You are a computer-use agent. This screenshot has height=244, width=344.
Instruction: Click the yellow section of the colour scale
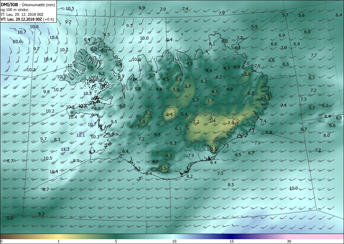pos(58,236)
